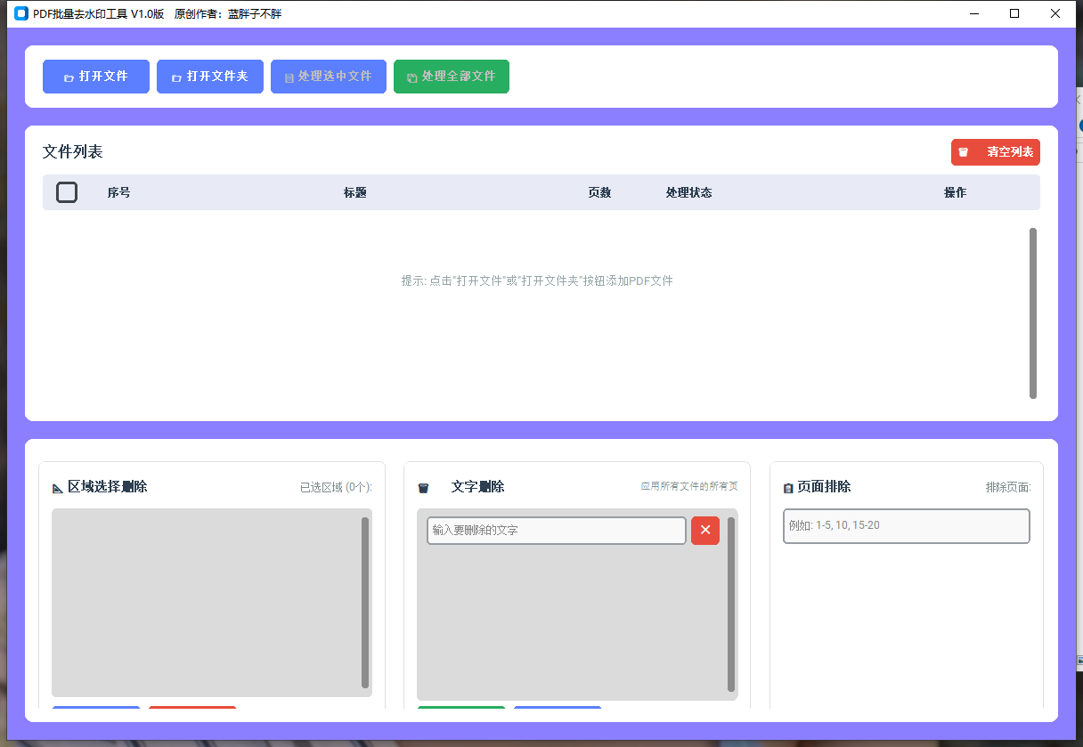1083x747 pixels.
Task: Click the red X icon to clear text entry
Action: pos(704,530)
